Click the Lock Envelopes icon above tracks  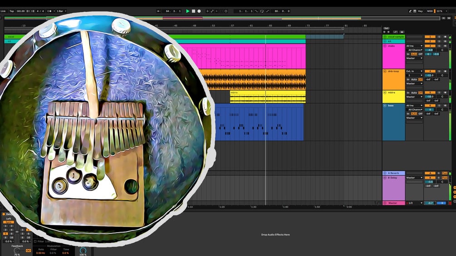tap(402, 32)
